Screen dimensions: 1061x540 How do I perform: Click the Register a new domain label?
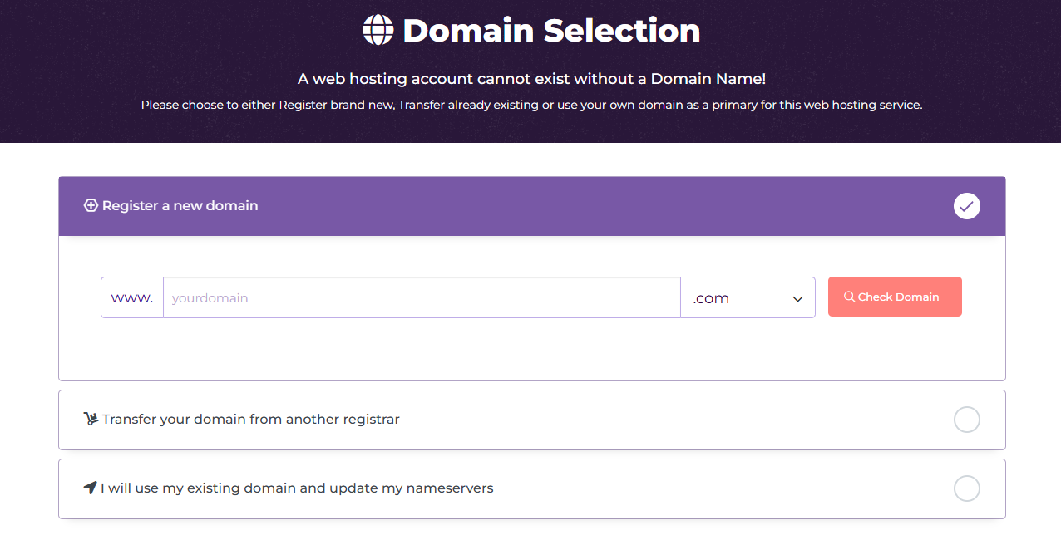pos(180,205)
